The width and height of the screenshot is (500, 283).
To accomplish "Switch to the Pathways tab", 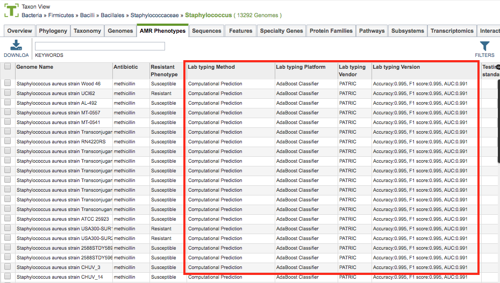I will point(372,31).
